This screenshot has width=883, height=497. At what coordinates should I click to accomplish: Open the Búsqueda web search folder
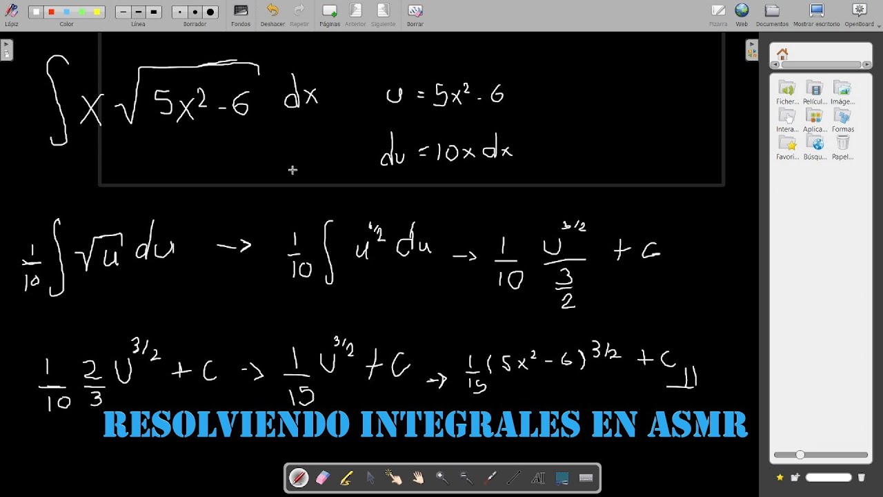click(815, 148)
